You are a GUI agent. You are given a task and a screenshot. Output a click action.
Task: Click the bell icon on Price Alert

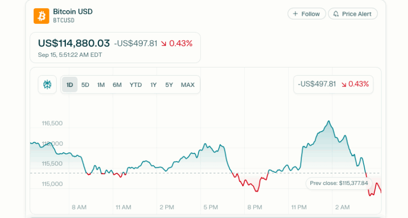pos(336,14)
